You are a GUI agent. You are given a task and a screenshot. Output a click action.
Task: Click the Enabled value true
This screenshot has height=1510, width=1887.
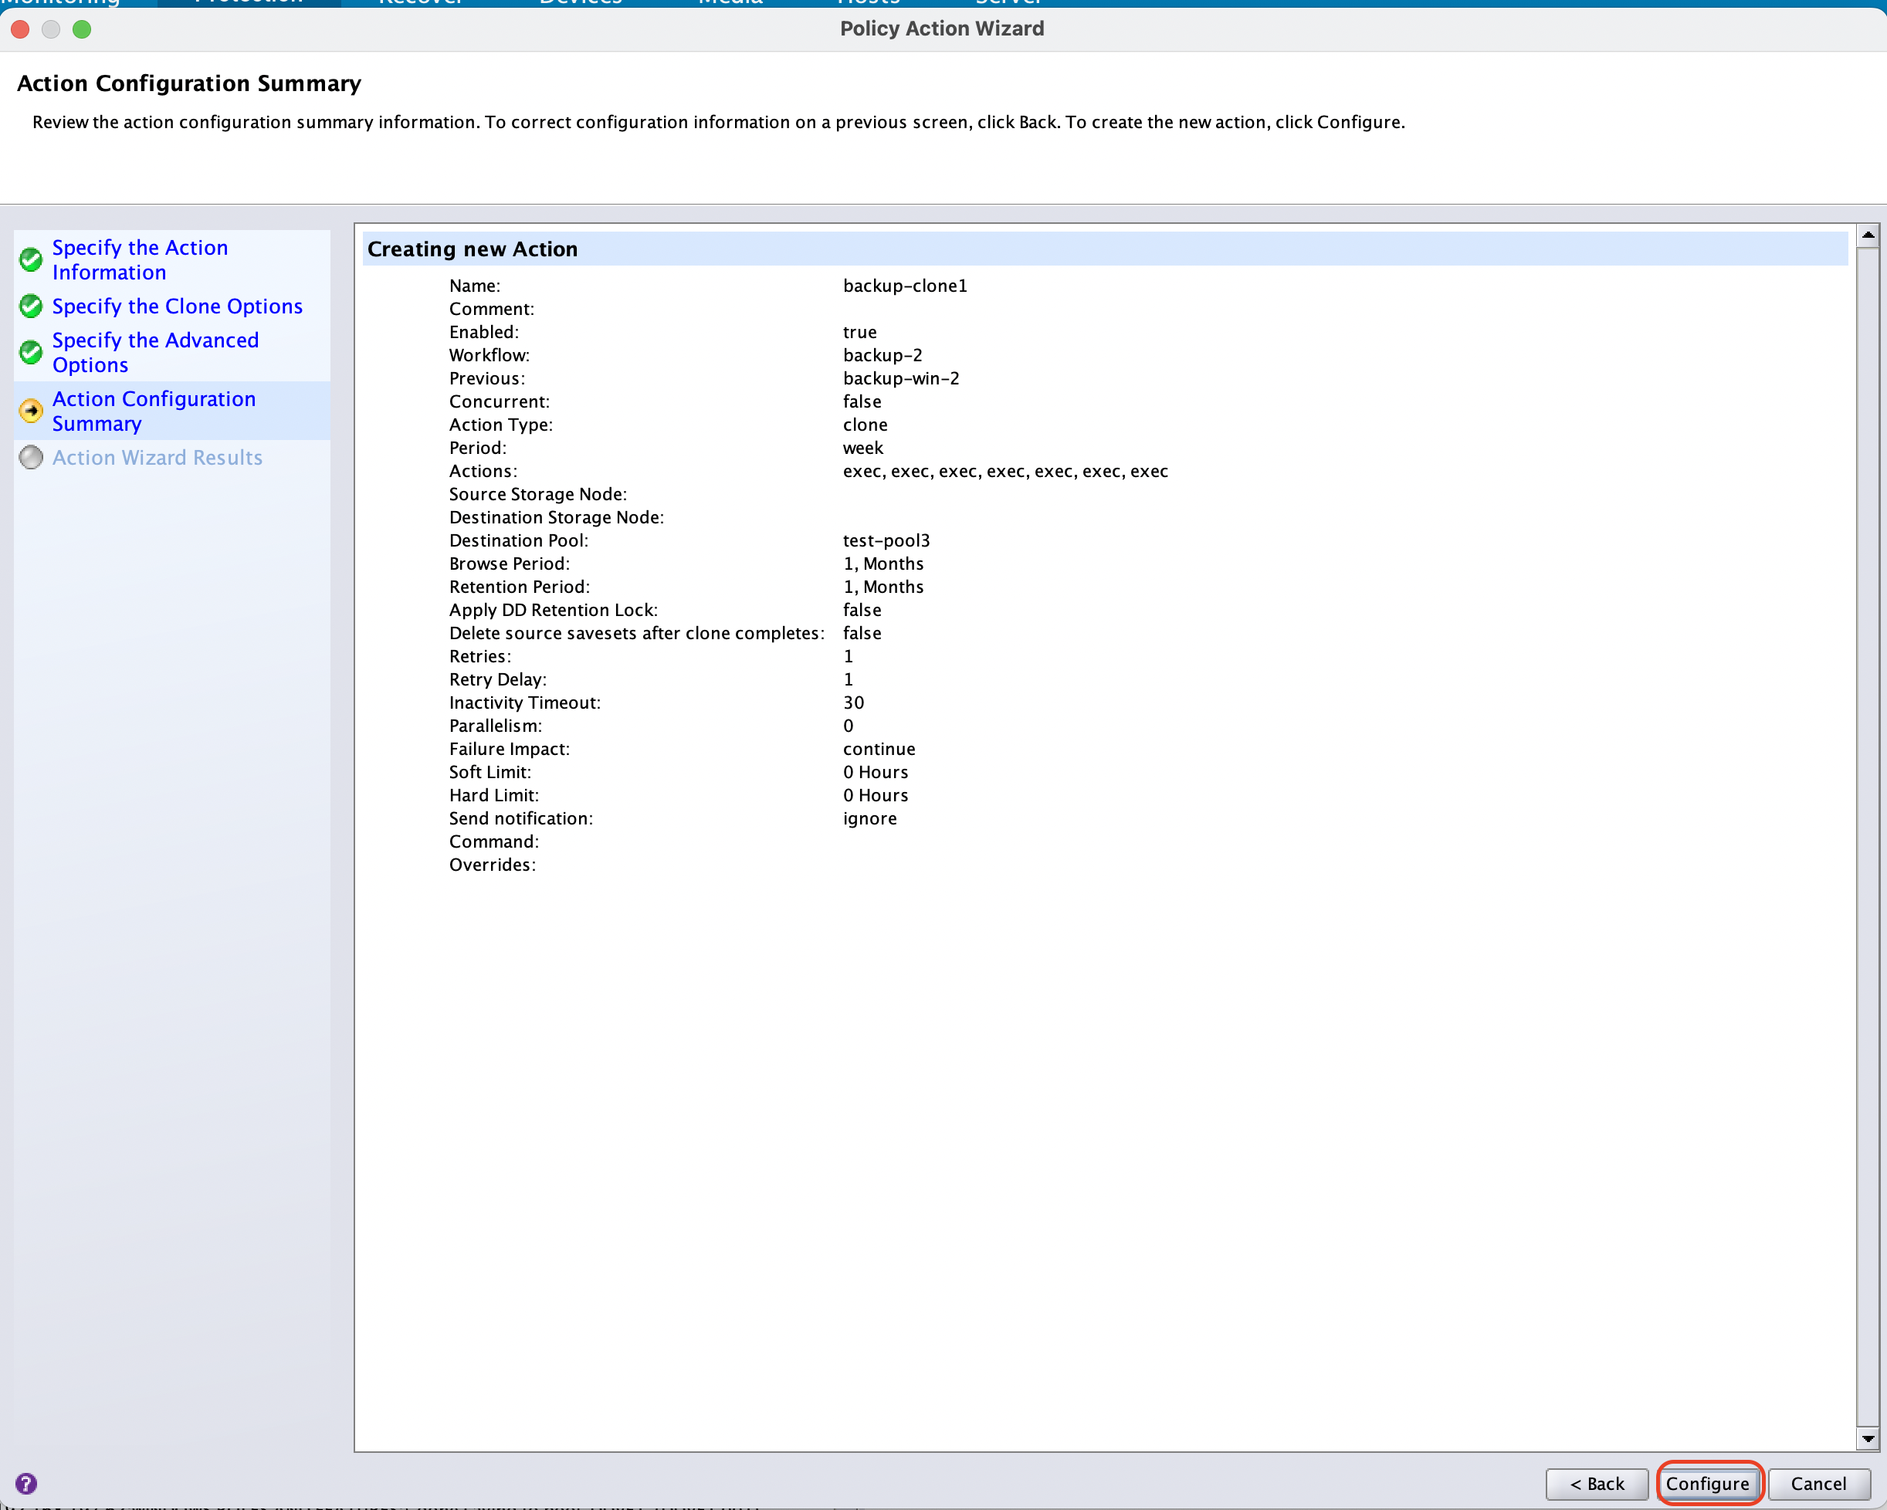859,333
